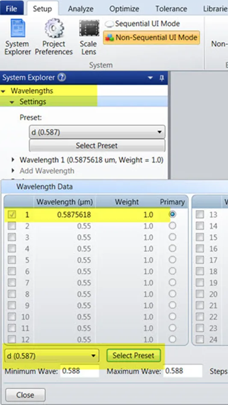Open System Explorer help icon
The width and height of the screenshot is (228, 405).
[62, 78]
